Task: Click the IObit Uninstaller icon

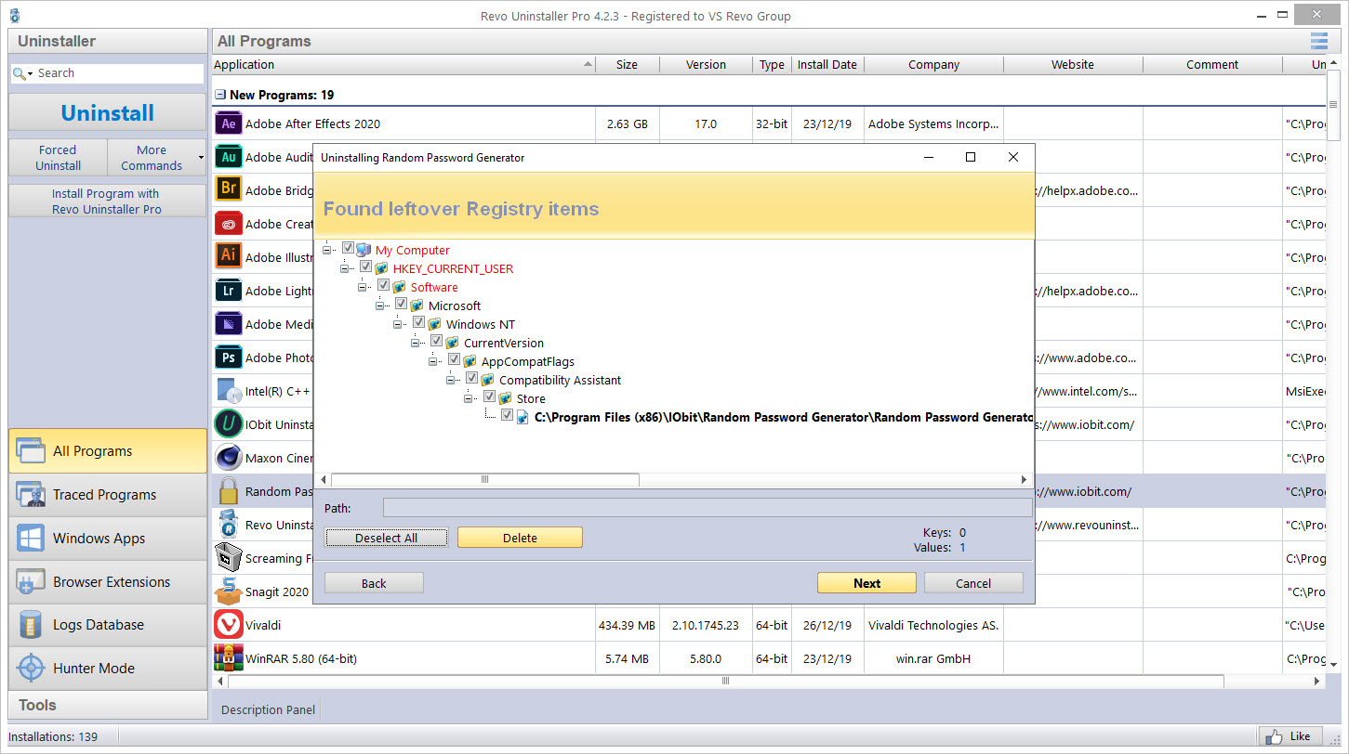Action: (229, 424)
